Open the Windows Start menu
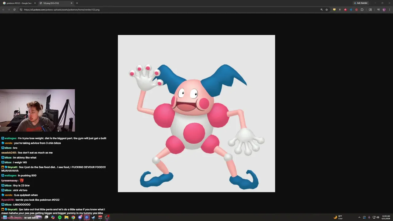The height and width of the screenshot is (221, 393). tap(5, 217)
